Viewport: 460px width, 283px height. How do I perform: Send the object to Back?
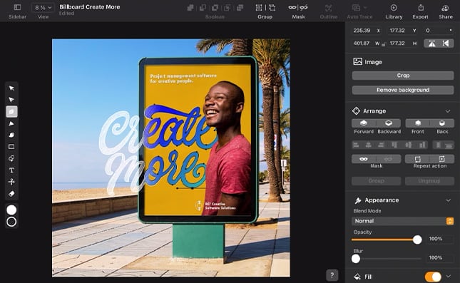[442, 123]
